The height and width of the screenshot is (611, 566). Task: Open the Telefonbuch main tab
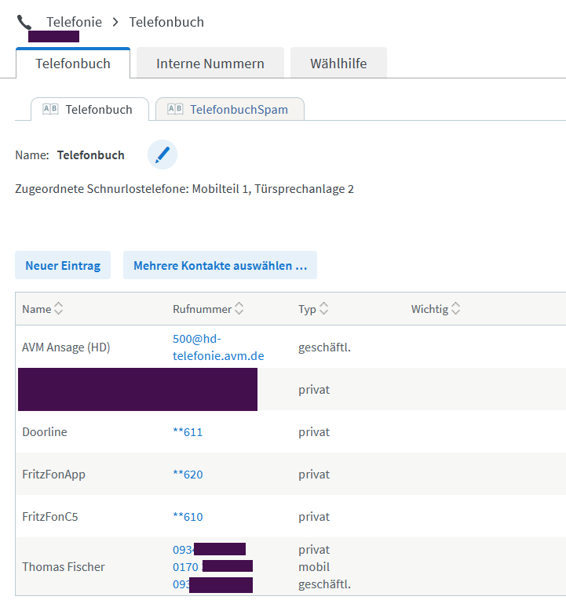(x=73, y=63)
